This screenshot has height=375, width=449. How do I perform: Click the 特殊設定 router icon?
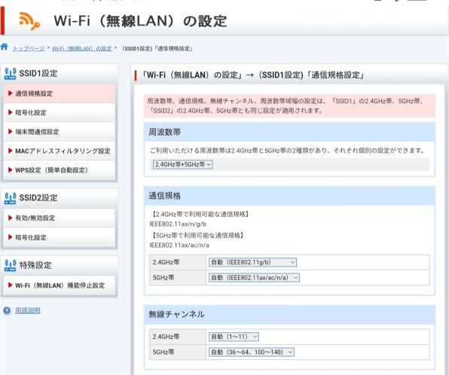pos(10,265)
